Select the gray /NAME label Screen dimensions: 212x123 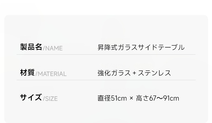(x=53, y=48)
